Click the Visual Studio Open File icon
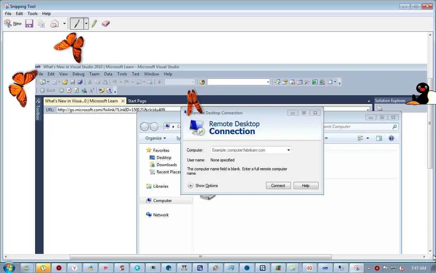Viewport: 436px width, 273px height. pos(65,82)
